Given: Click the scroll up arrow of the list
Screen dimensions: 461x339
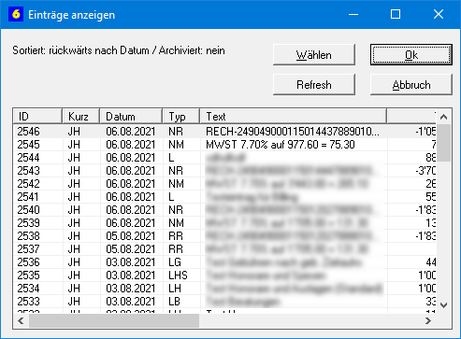Looking at the screenshot, I should 444,117.
